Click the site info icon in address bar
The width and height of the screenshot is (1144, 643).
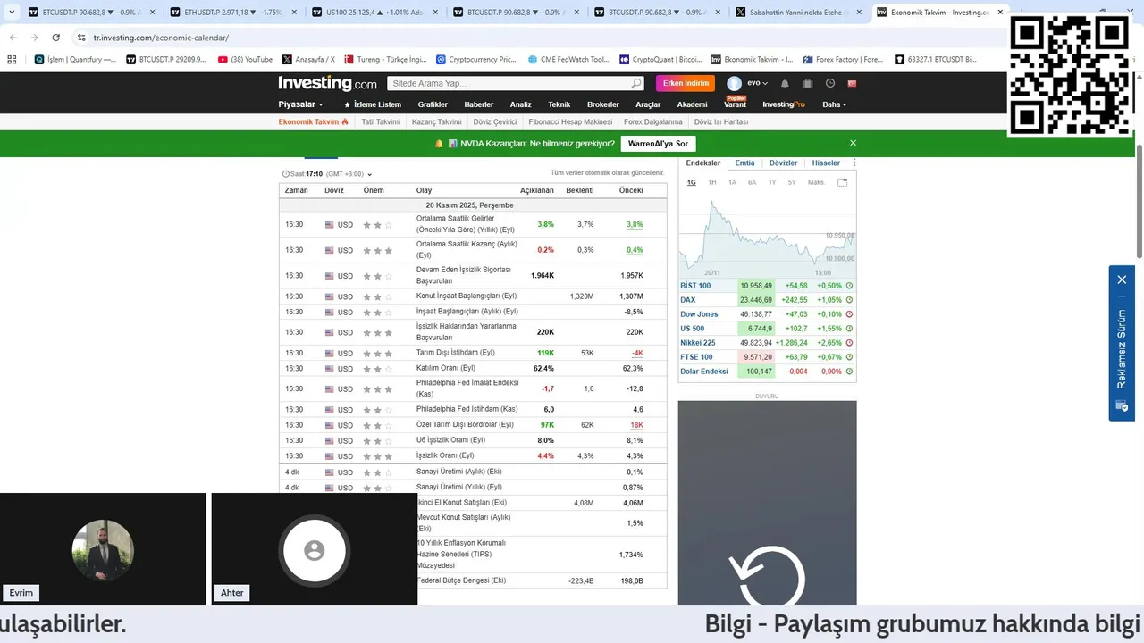click(x=80, y=38)
